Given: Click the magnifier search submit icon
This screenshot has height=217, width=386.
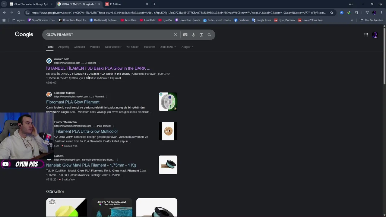Looking at the screenshot, I should coord(209,35).
